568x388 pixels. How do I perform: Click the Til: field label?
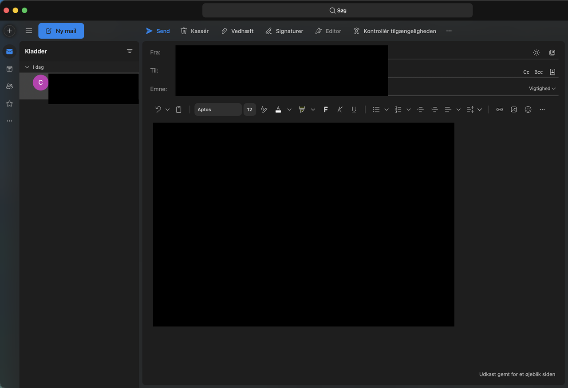(154, 71)
